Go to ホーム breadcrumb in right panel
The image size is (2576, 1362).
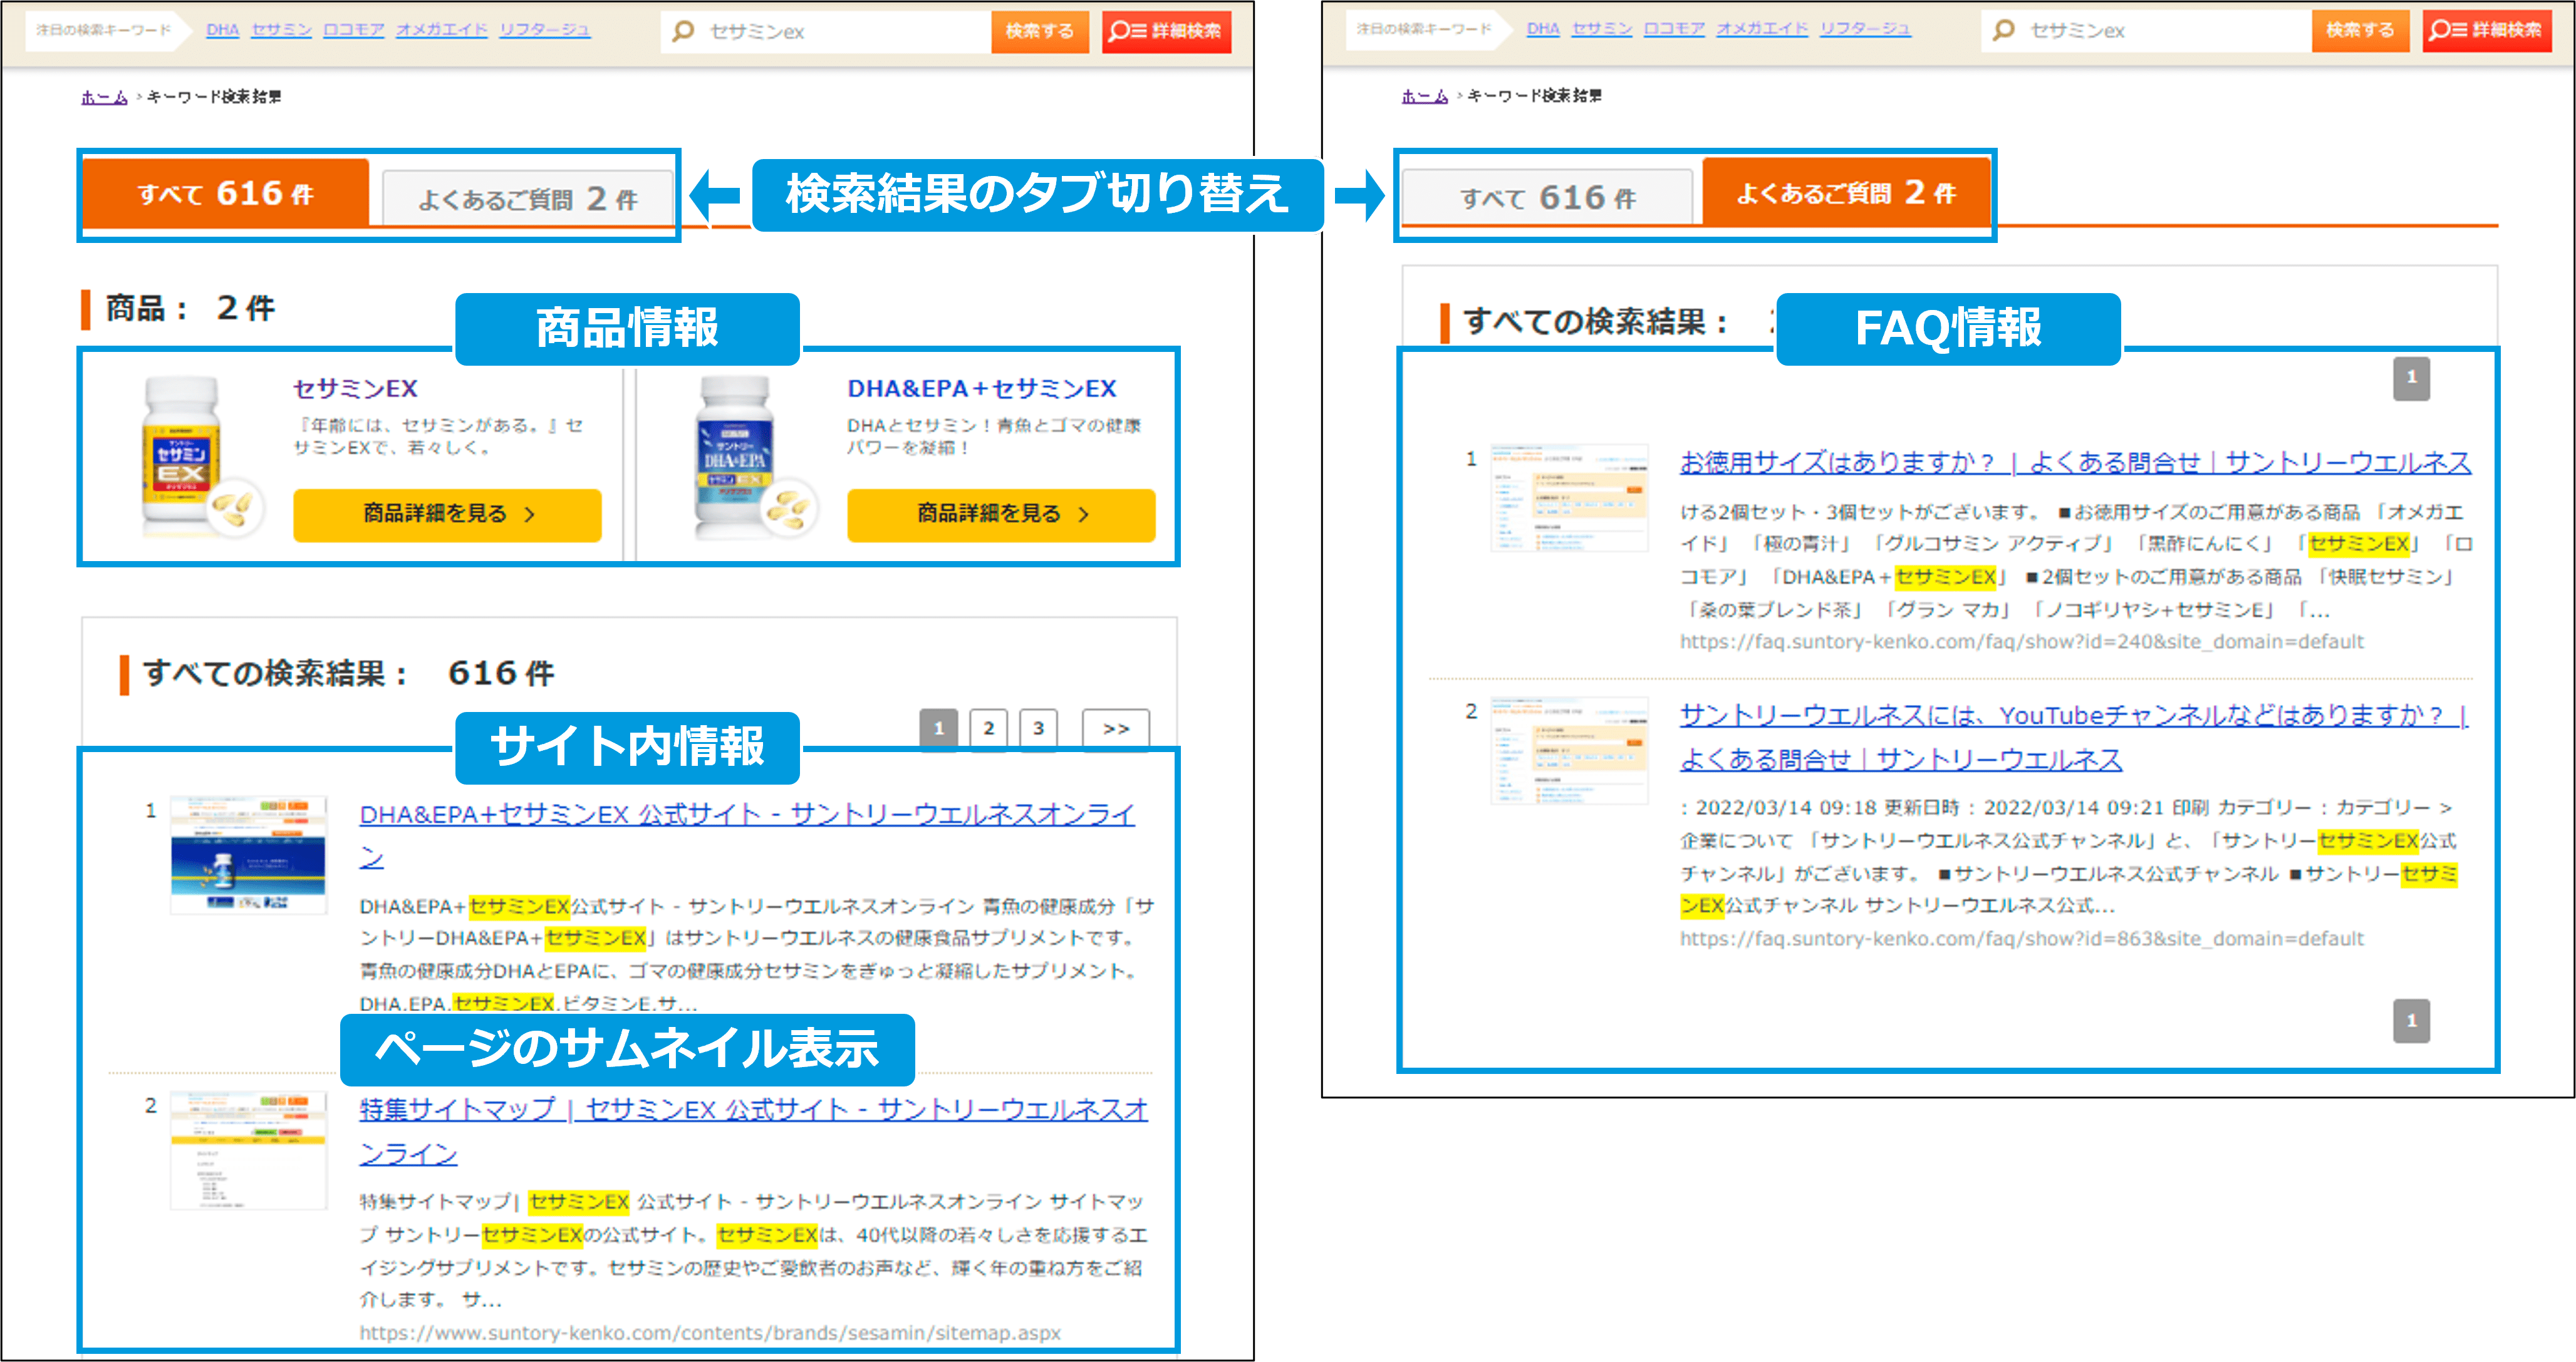(1424, 96)
